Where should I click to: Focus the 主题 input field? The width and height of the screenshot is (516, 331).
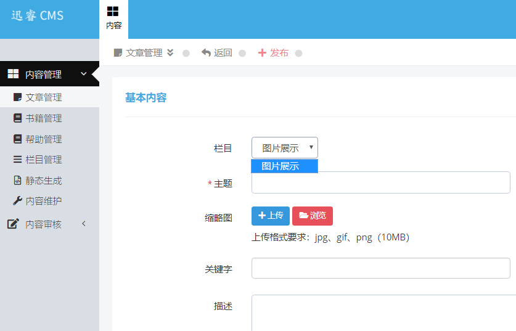pos(381,182)
